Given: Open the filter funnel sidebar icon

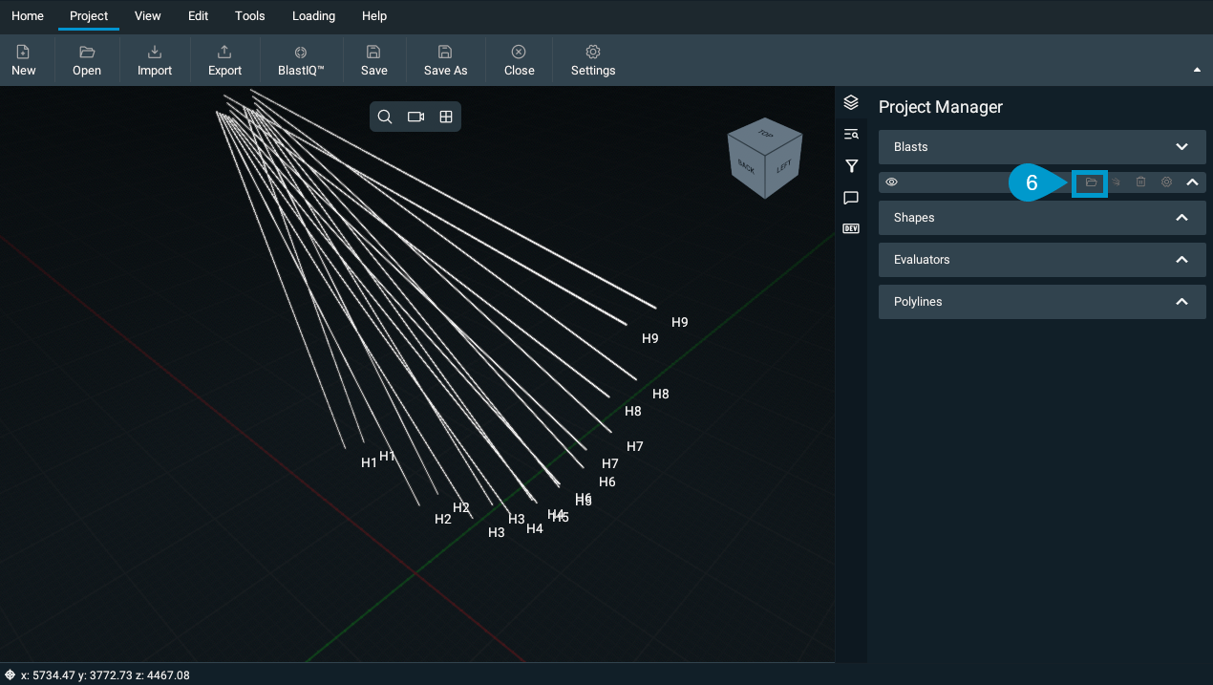Looking at the screenshot, I should click(851, 166).
